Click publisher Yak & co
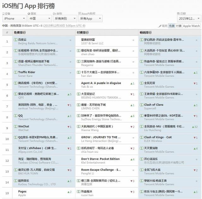The image size is (202, 199). pos(87,87)
